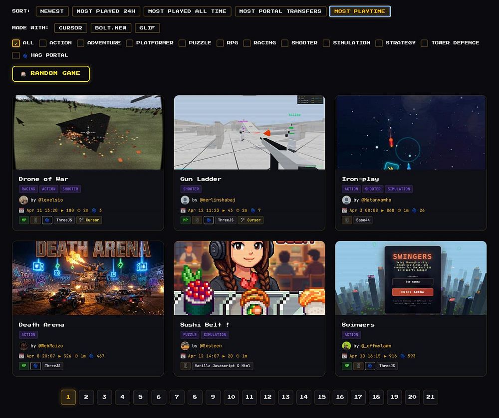Screen dimensions: 499x418
Task: Select current page 1 button
Action: (68, 397)
